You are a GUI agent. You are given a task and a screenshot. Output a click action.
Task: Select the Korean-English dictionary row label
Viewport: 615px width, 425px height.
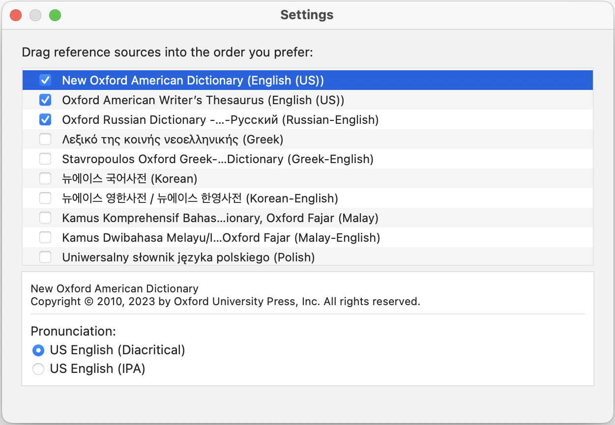(200, 198)
